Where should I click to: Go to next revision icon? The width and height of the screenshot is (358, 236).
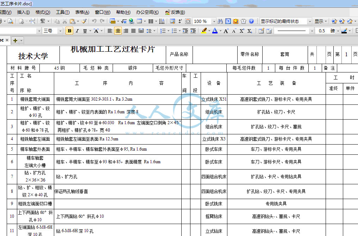coord(342,21)
